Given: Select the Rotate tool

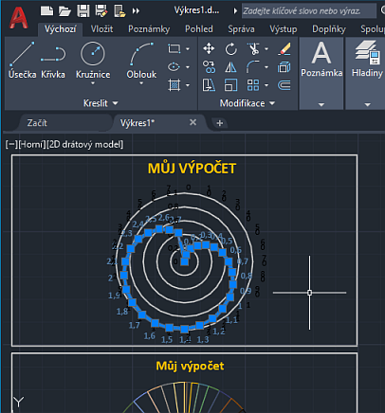Looking at the screenshot, I should 230,49.
